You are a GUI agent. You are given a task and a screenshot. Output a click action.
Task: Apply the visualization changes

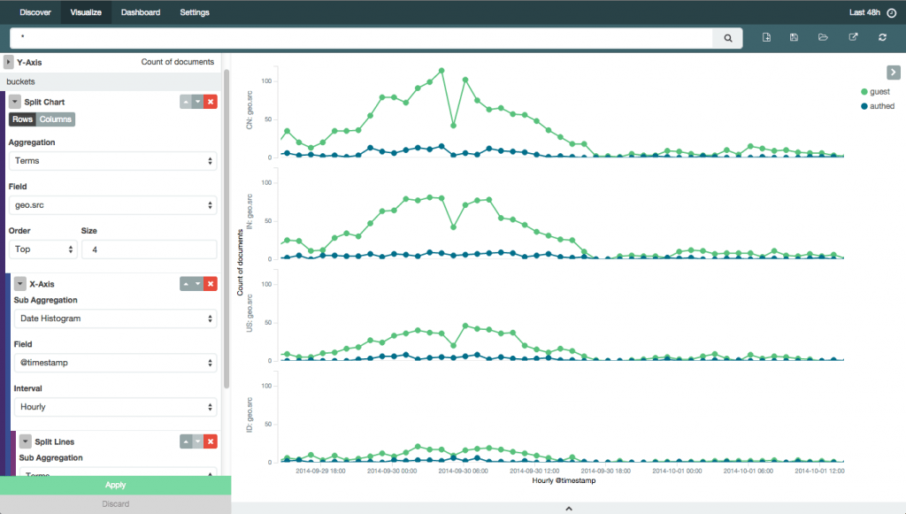115,485
